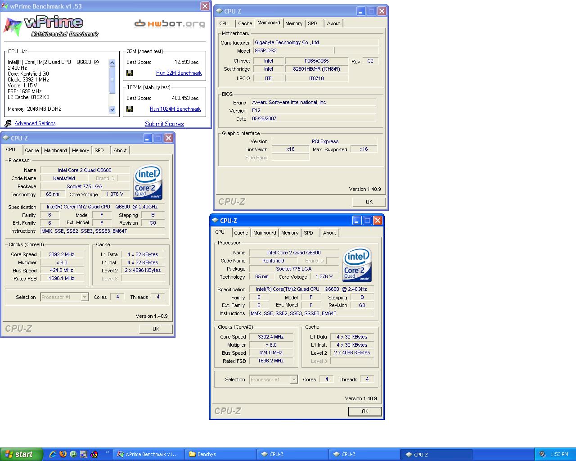Click the save icon beside Run 32M Benchmark
The image size is (576, 461).
(130, 73)
